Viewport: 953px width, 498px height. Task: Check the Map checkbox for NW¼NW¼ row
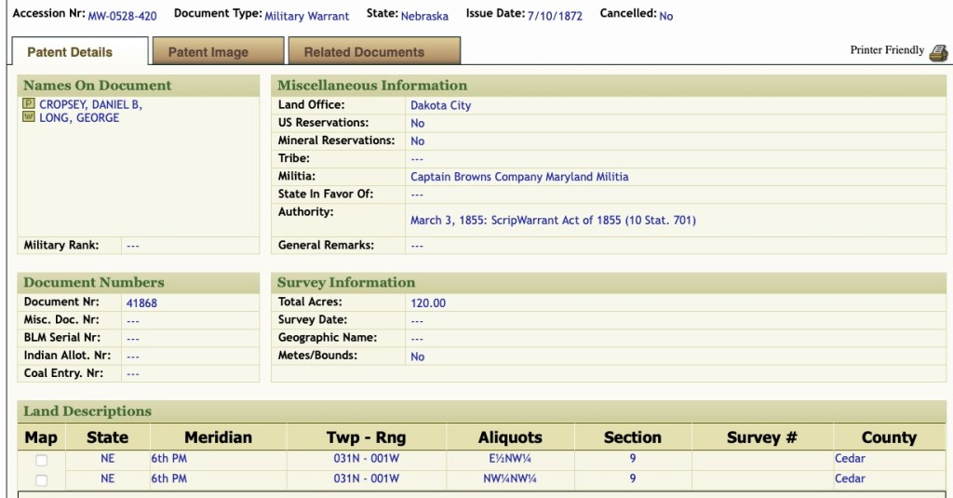click(x=41, y=480)
